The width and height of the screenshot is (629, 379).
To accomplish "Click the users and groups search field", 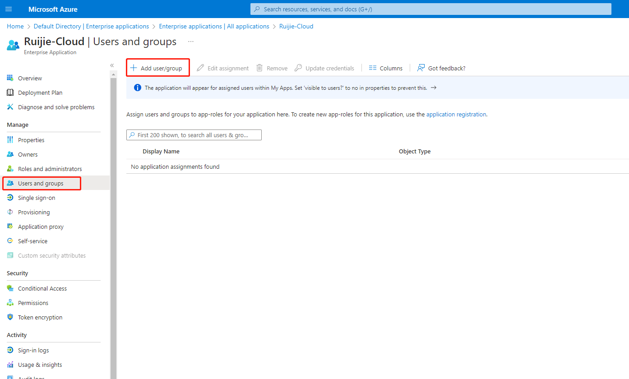I will [x=194, y=135].
